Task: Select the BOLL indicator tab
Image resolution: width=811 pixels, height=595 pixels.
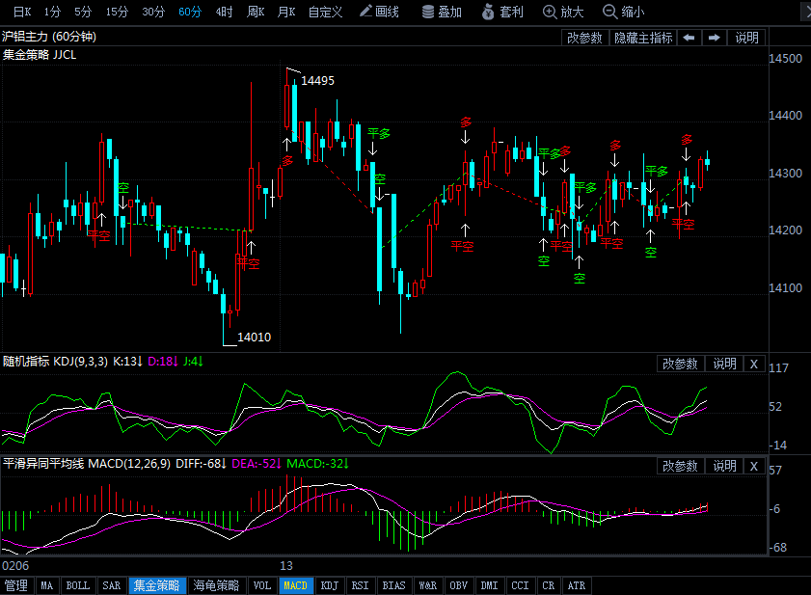Action: pos(77,585)
